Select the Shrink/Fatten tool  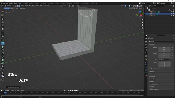[2, 73]
